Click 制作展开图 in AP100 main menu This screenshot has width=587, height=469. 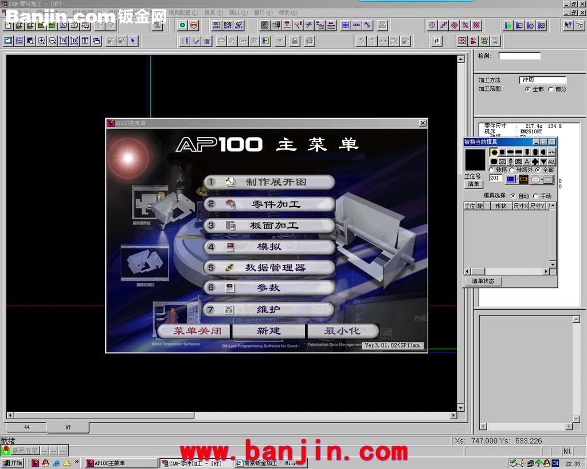pyautogui.click(x=269, y=182)
